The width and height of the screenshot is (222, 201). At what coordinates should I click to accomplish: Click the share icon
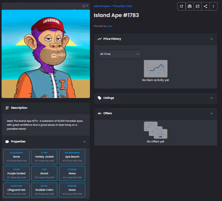[x=206, y=6]
